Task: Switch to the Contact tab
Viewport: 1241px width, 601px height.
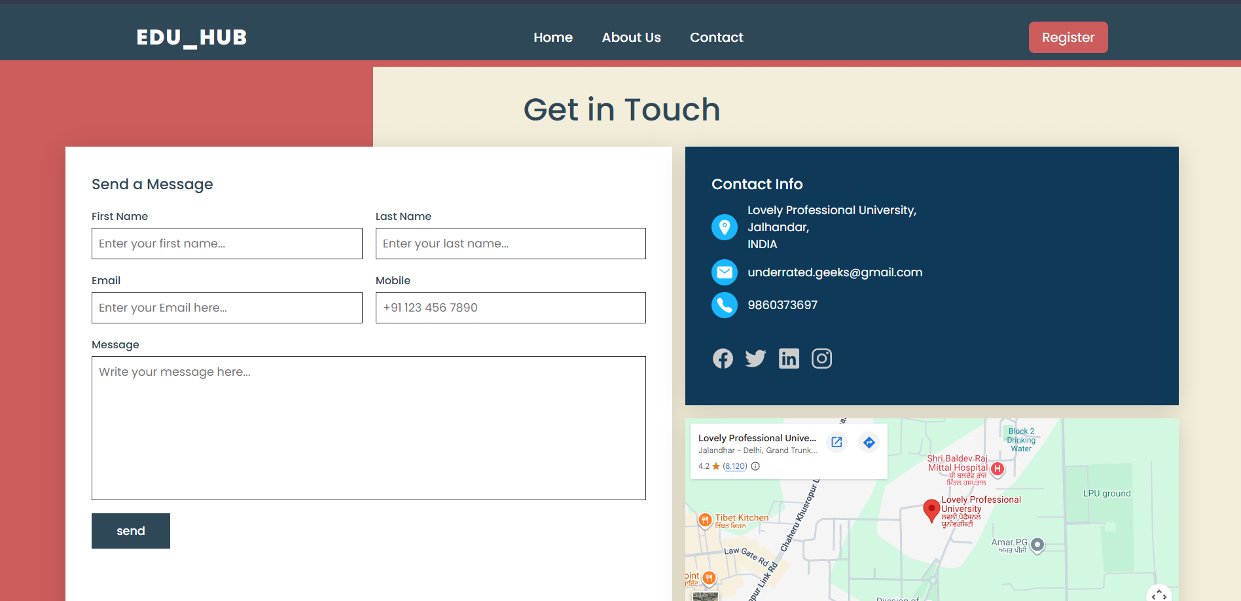Action: (x=716, y=37)
